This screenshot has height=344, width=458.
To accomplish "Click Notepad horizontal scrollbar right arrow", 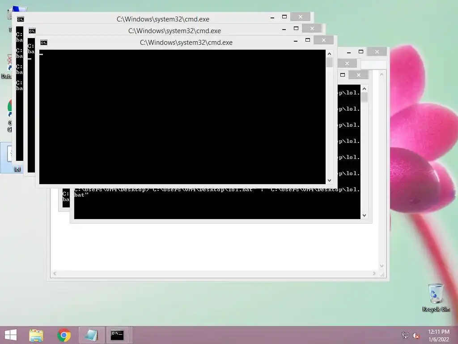I will (374, 274).
